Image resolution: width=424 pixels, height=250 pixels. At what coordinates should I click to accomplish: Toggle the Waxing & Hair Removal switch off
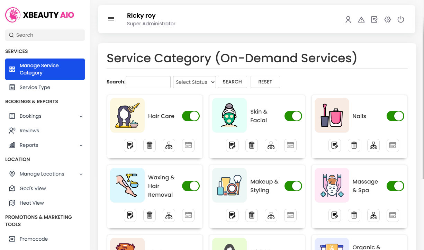pos(191,186)
